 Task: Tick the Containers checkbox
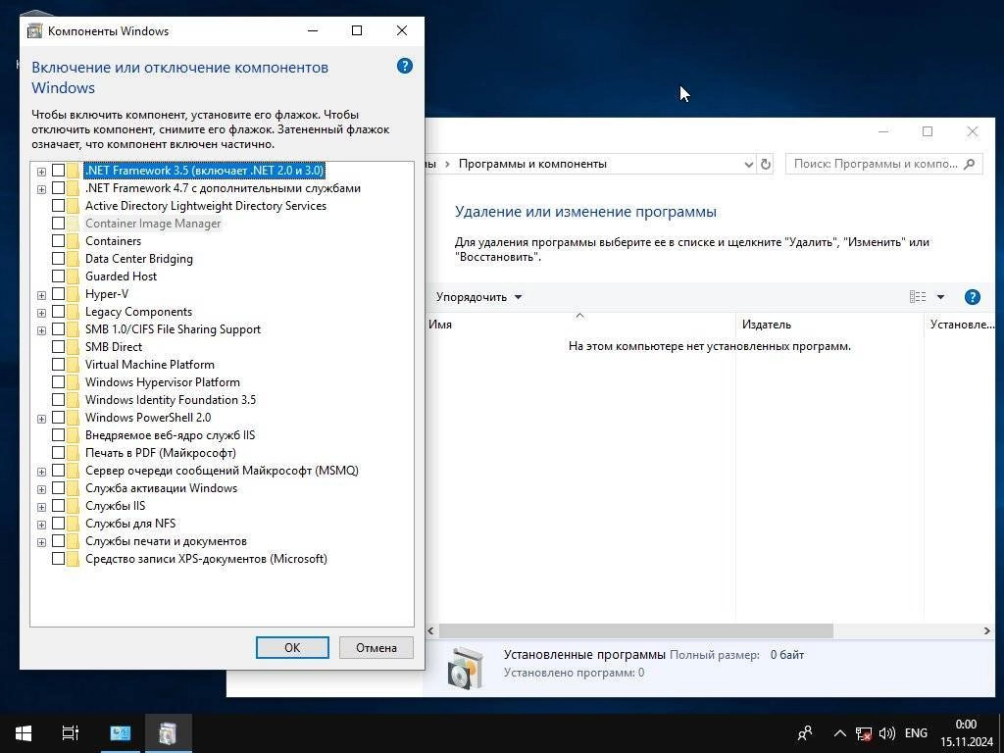click(x=58, y=241)
